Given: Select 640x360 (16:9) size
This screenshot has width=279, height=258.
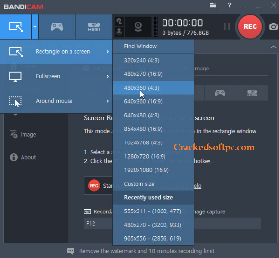Looking at the screenshot, I should [x=153, y=101].
